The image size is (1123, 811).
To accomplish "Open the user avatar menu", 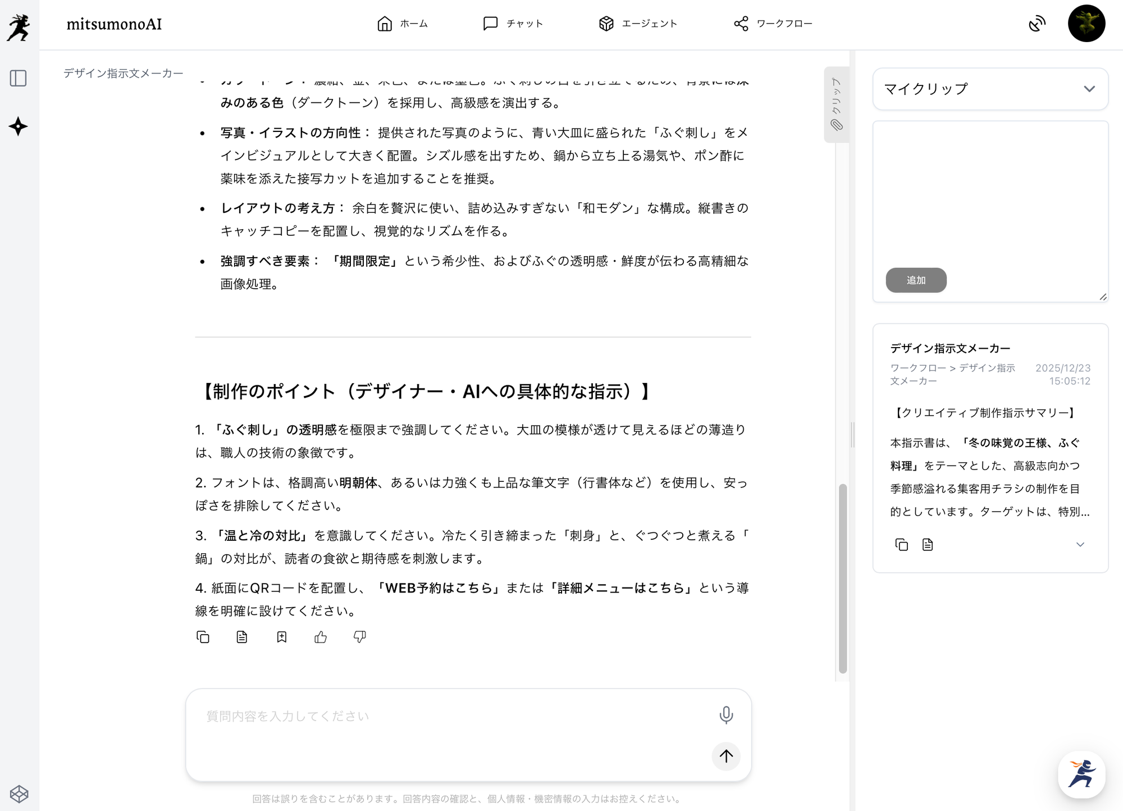I will [x=1086, y=24].
